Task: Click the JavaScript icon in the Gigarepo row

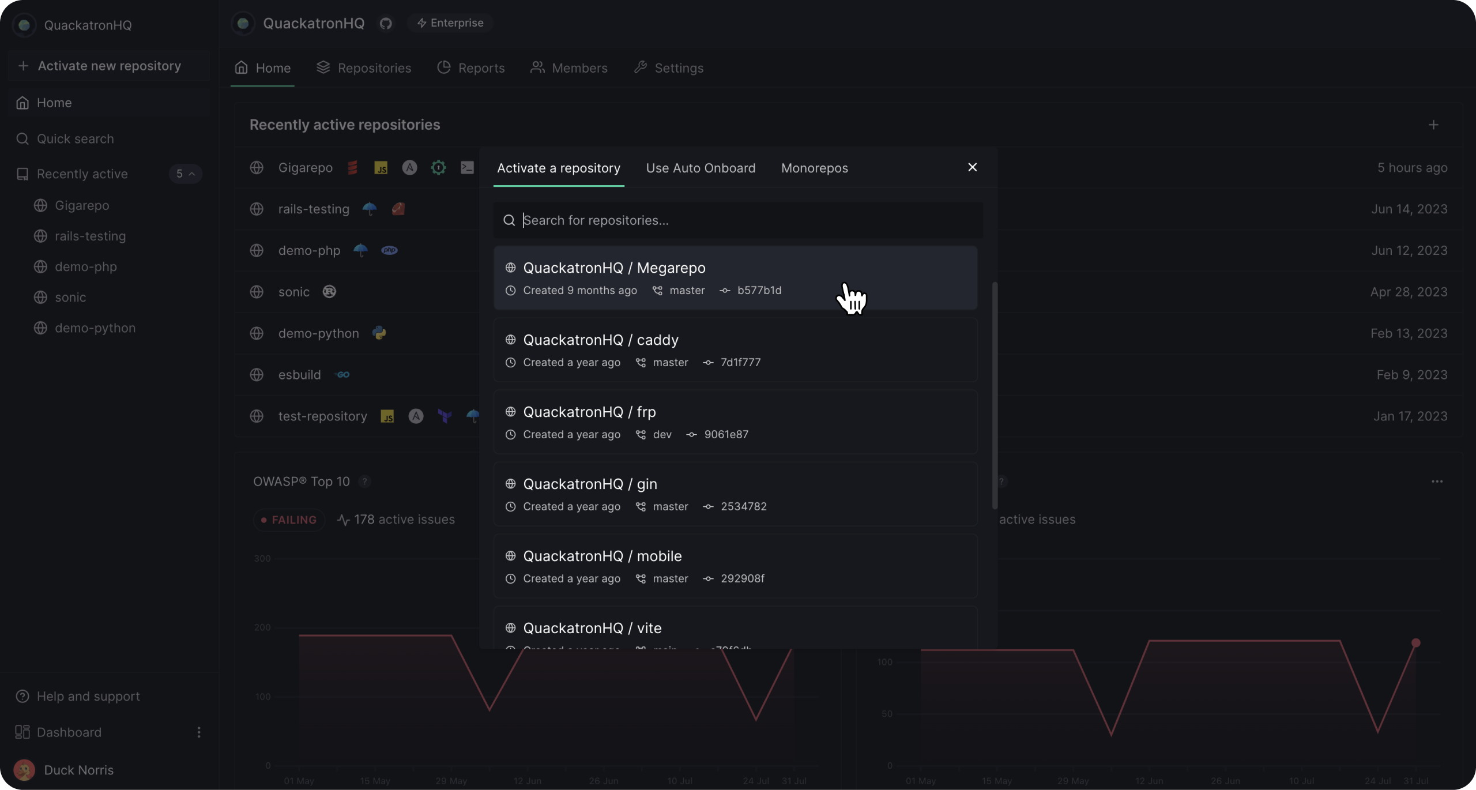Action: pos(381,168)
